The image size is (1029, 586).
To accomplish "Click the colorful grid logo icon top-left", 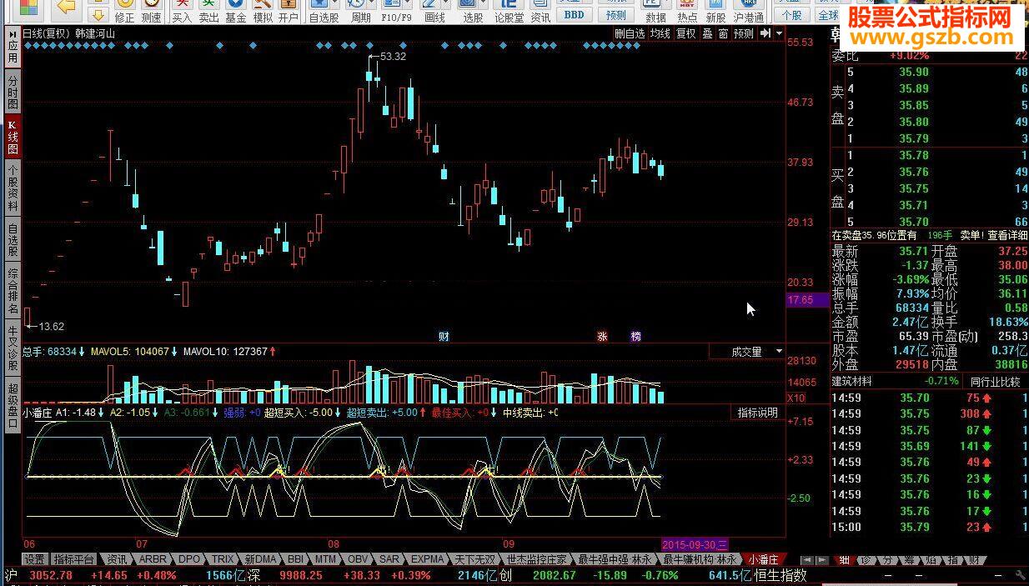I will pos(28,8).
